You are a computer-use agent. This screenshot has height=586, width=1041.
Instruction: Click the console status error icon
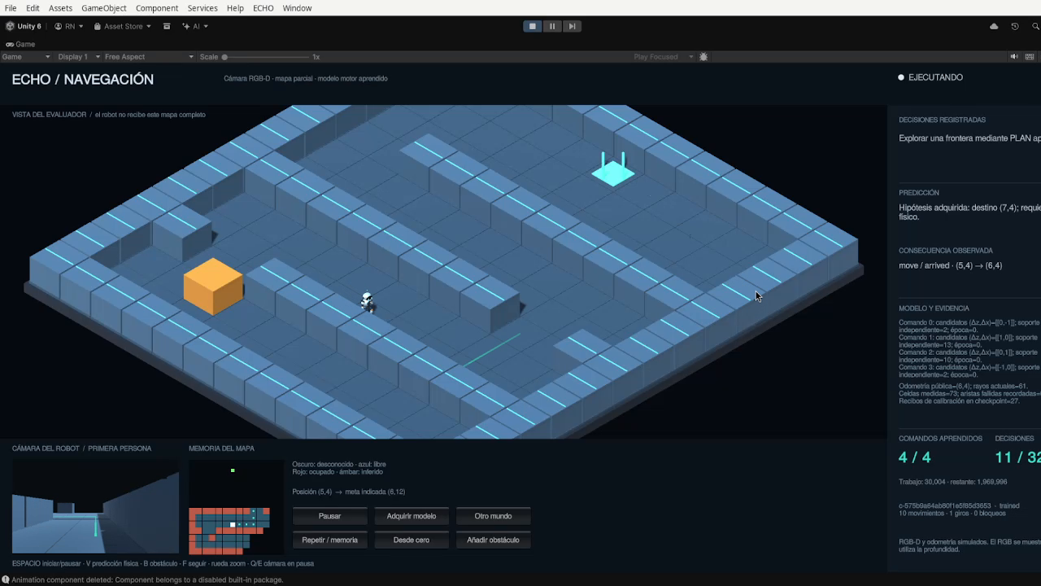[x=6, y=579]
